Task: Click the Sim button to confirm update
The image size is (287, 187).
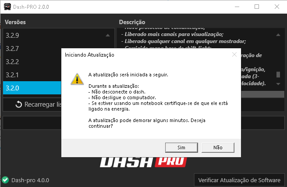Action: (x=181, y=147)
